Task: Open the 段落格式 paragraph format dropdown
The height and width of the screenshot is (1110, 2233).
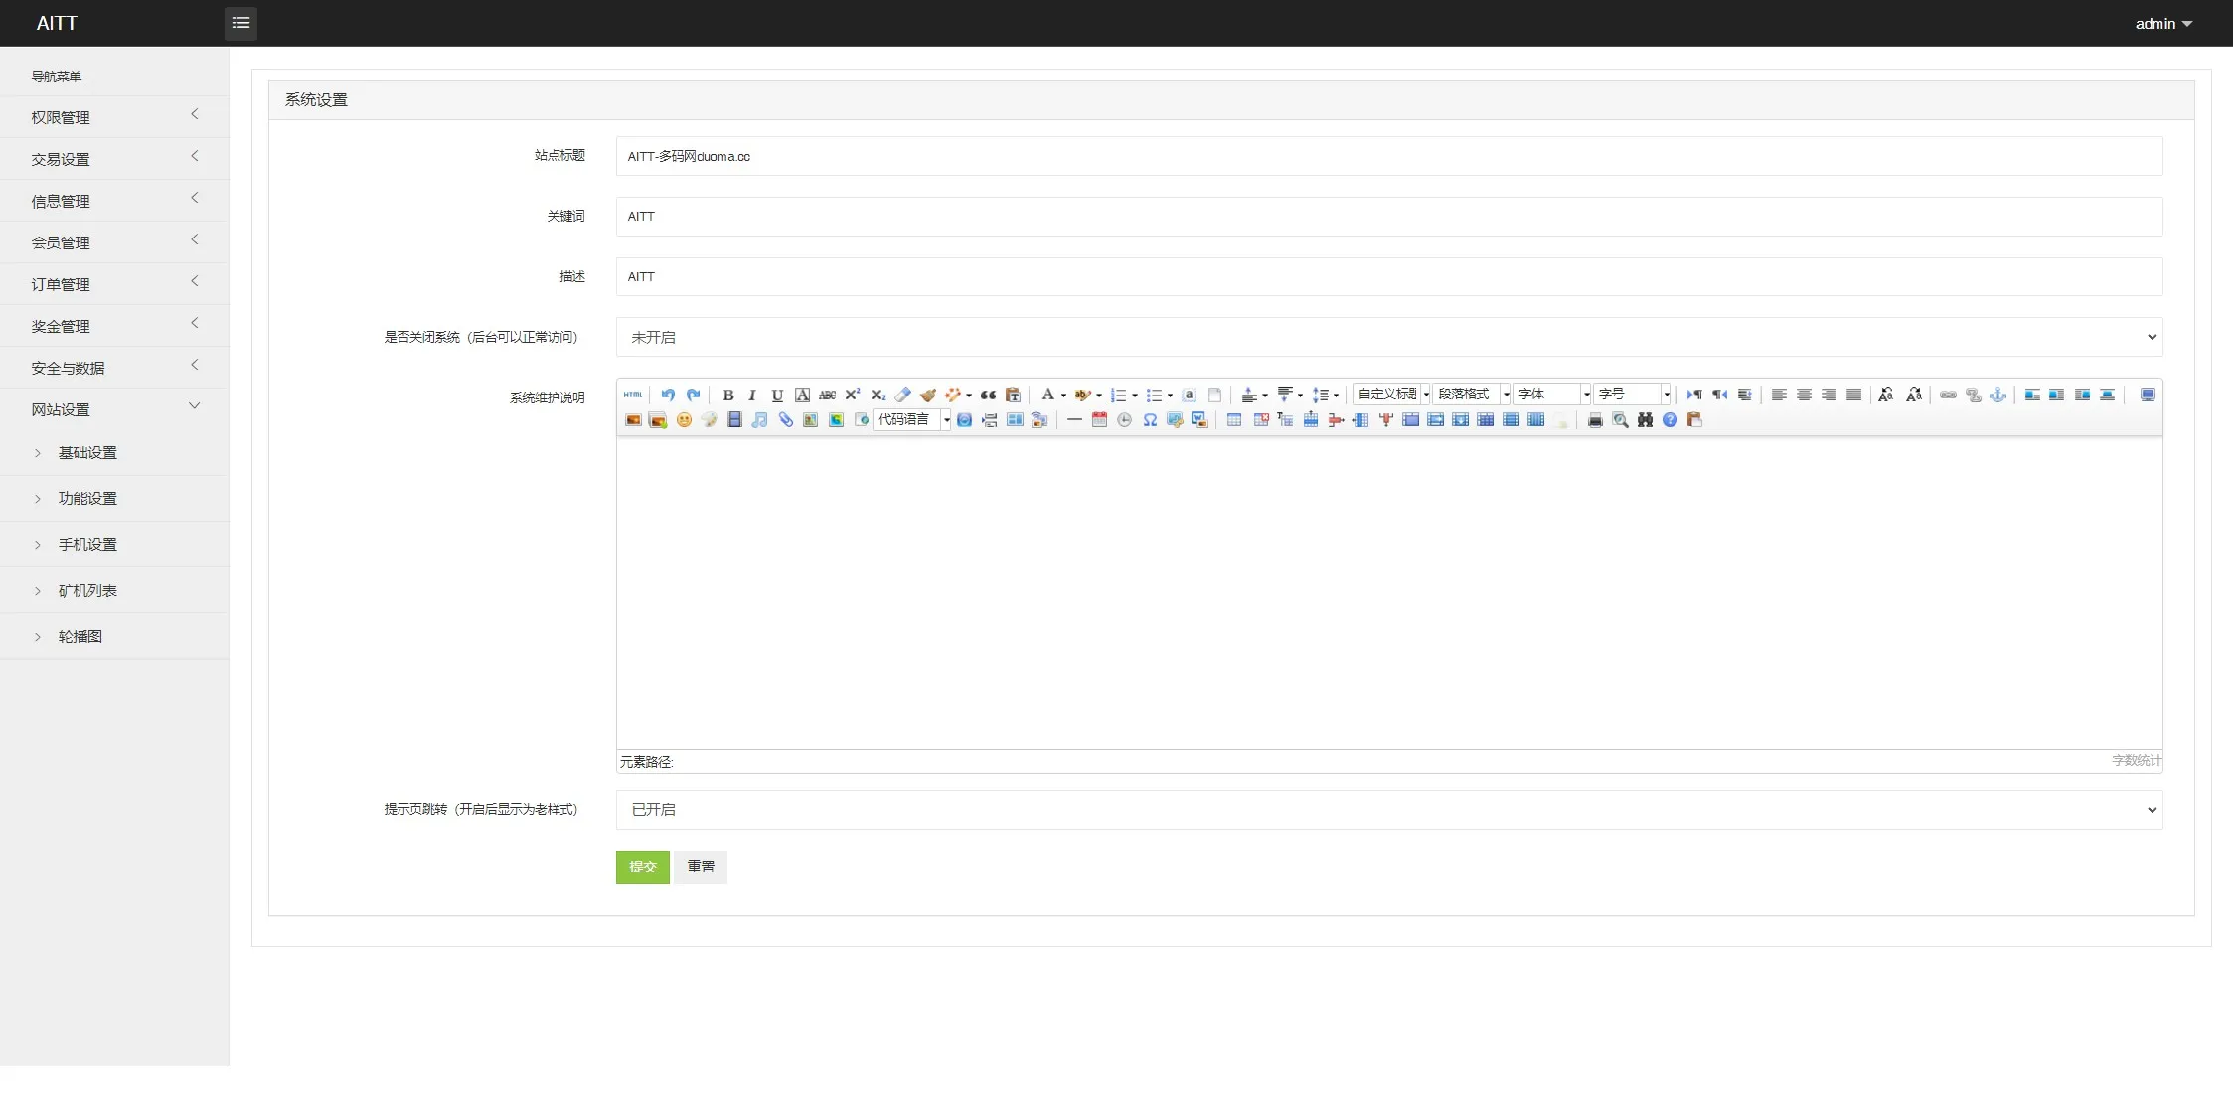Action: coord(1471,395)
